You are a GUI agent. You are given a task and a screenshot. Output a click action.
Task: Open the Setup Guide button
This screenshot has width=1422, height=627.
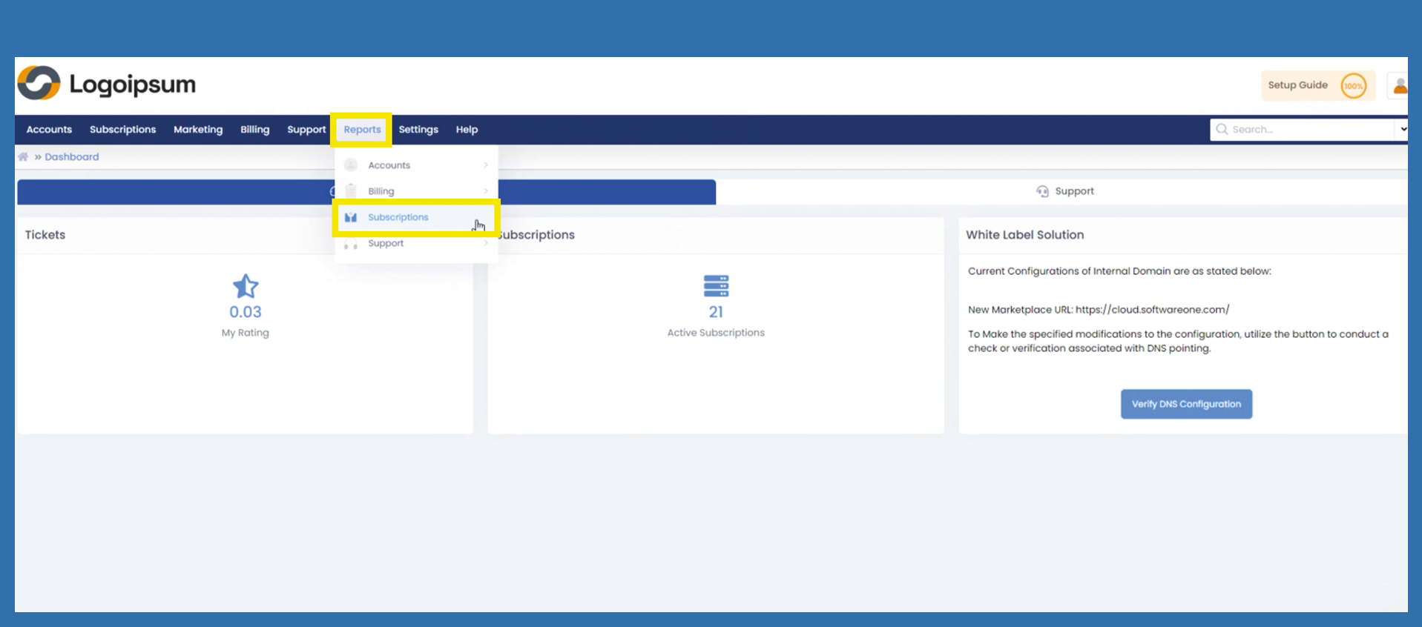[1297, 85]
